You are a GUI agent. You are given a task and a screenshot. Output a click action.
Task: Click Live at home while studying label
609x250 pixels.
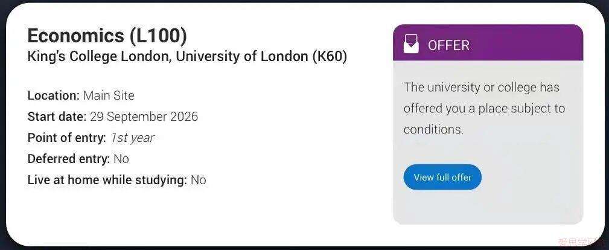pyautogui.click(x=107, y=180)
